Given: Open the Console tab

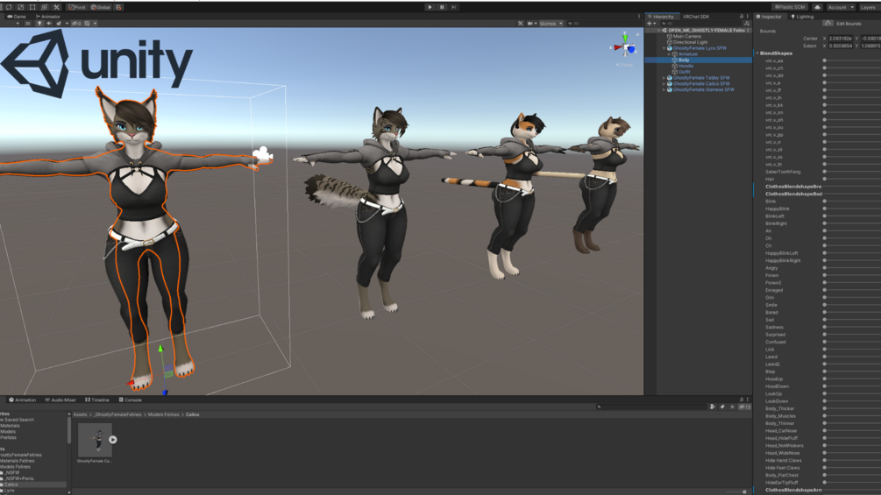Looking at the screenshot, I should tap(131, 400).
